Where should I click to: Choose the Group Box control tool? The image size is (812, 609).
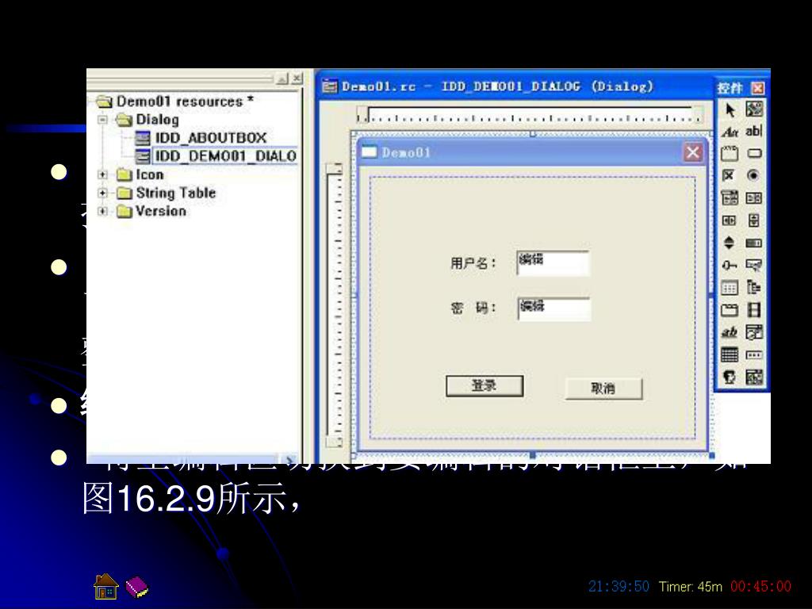(730, 154)
